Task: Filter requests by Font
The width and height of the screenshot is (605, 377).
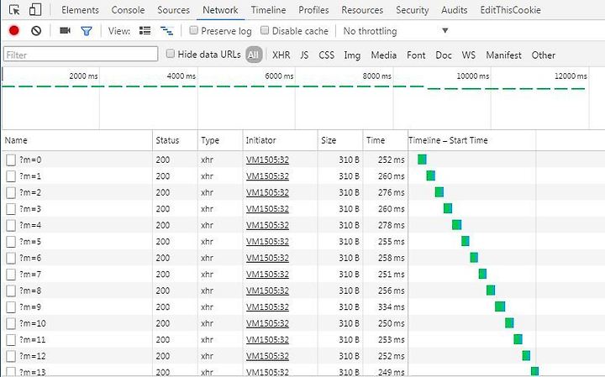Action: pos(416,55)
